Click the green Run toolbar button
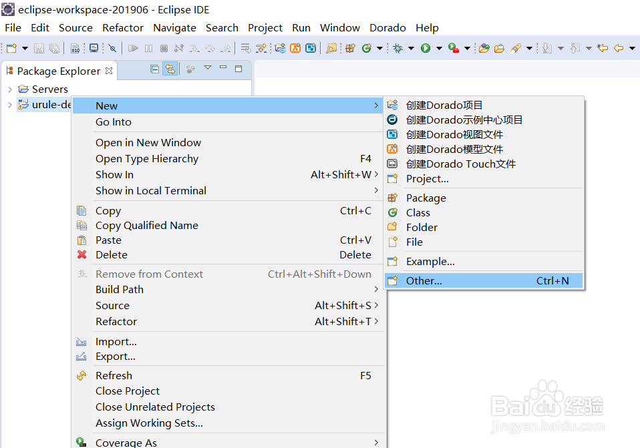Screen dimensions: 640x448 (426, 48)
